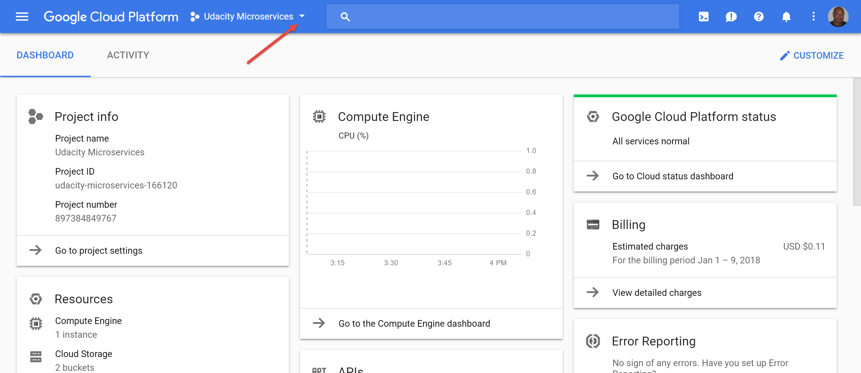Click arrow beside View detailed charges

[x=592, y=292]
